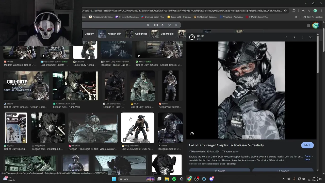Open the Unity hub icon on taskbar
Viewport: 325px width, 183px height.
click(x=182, y=179)
